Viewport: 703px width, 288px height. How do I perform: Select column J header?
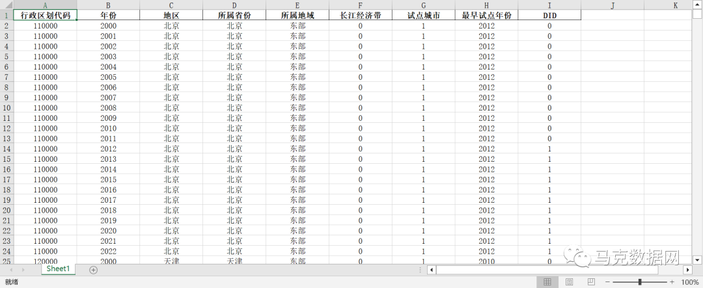point(613,5)
